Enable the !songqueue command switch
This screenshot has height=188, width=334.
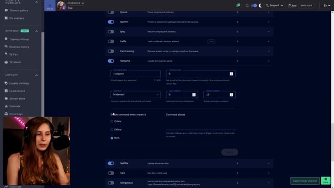click(x=111, y=183)
